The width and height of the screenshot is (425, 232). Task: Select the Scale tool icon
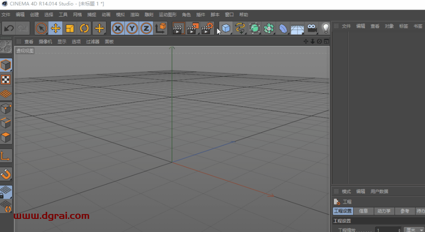click(x=70, y=29)
